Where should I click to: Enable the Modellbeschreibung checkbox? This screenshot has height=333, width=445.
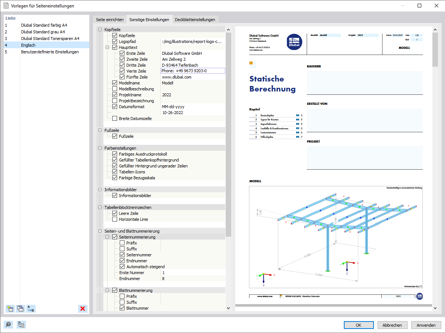(115, 89)
